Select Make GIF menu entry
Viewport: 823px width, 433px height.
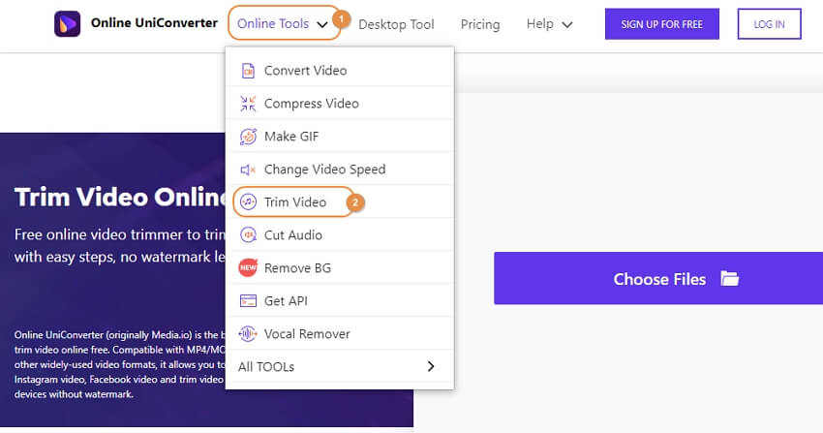340,137
